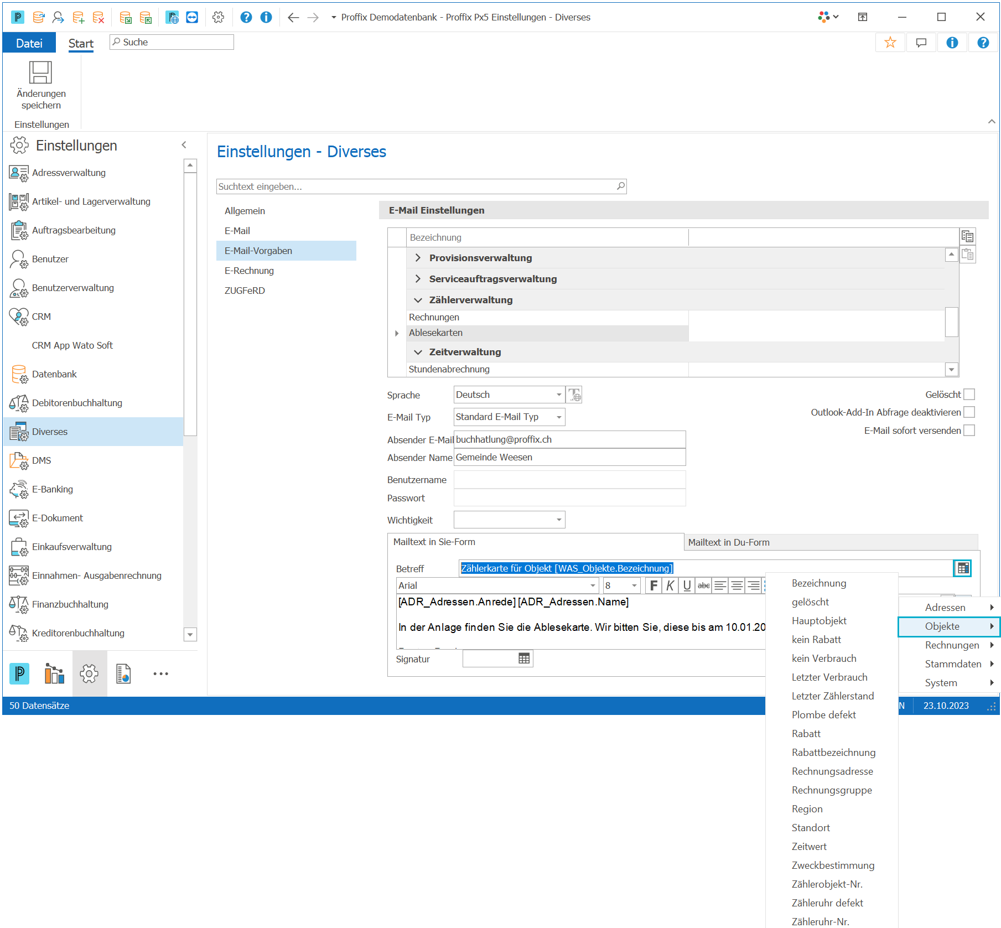
Task: Go to ZUGFeRD settings section
Action: 245,291
